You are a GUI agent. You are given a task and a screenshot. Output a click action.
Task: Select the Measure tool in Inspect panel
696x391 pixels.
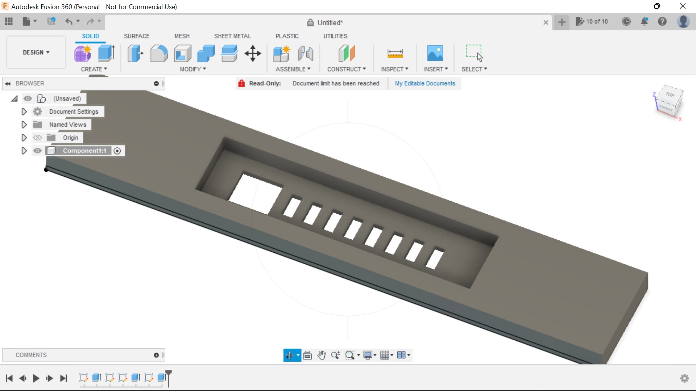pos(395,53)
